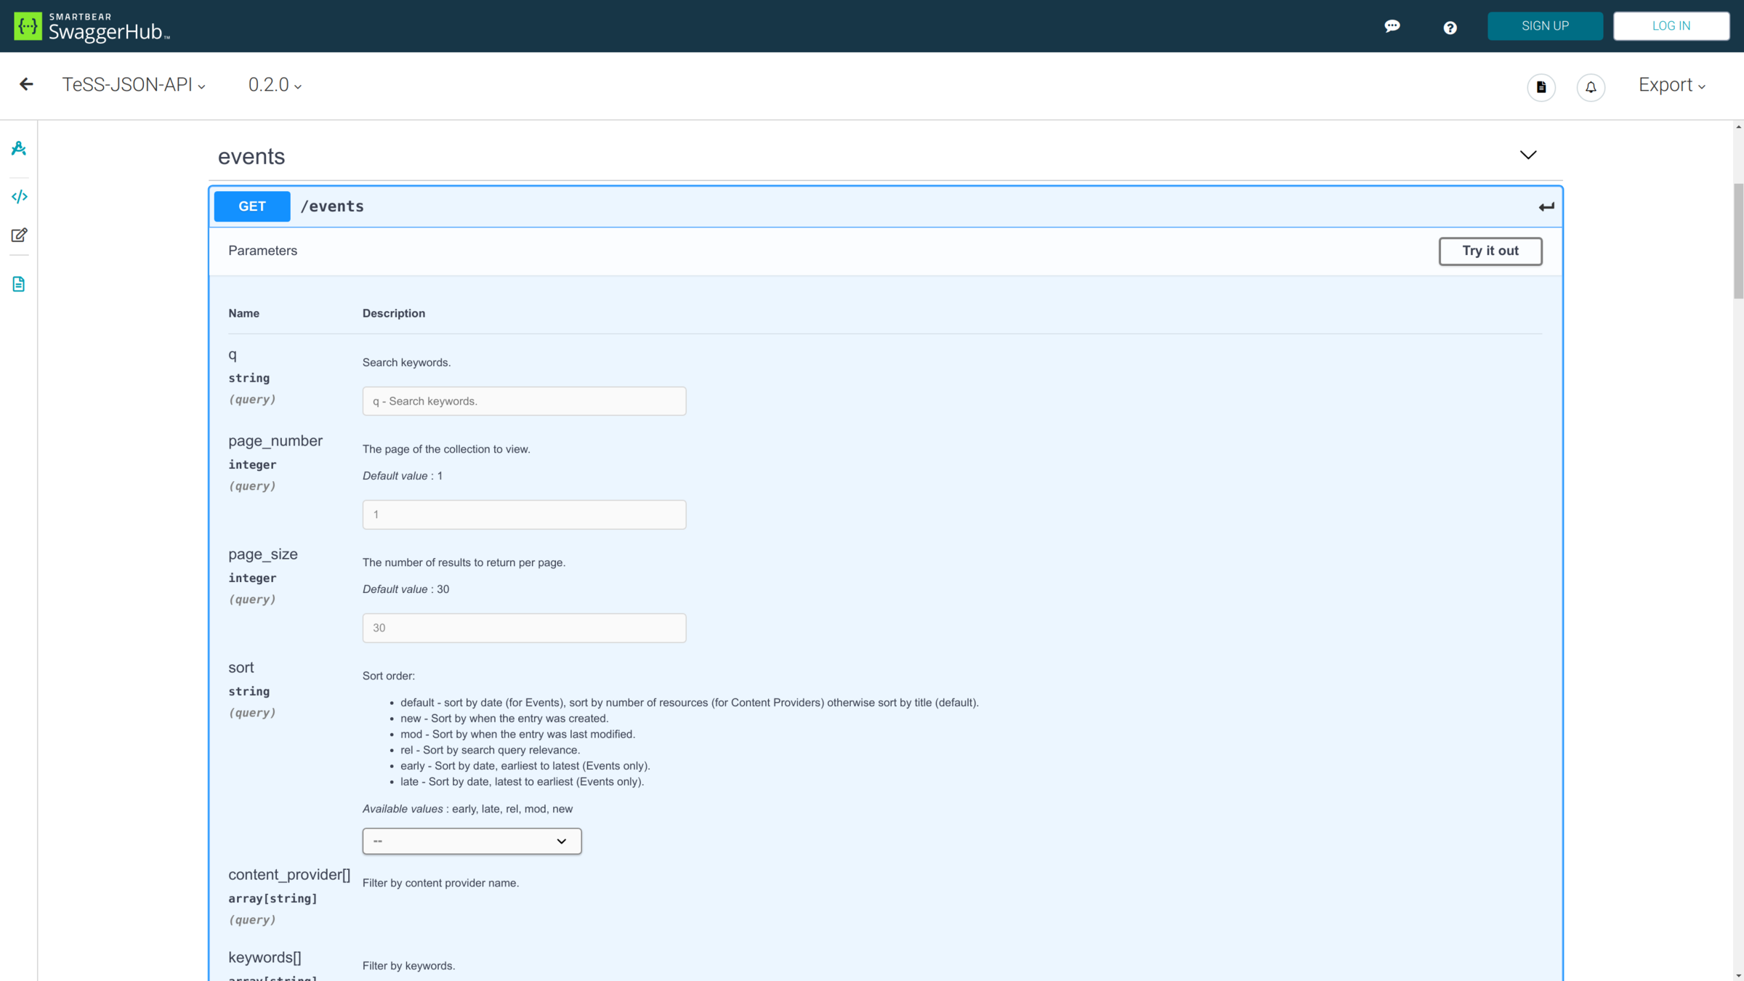This screenshot has height=981, width=1744.
Task: Open the edit pencil sidebar icon
Action: click(19, 235)
